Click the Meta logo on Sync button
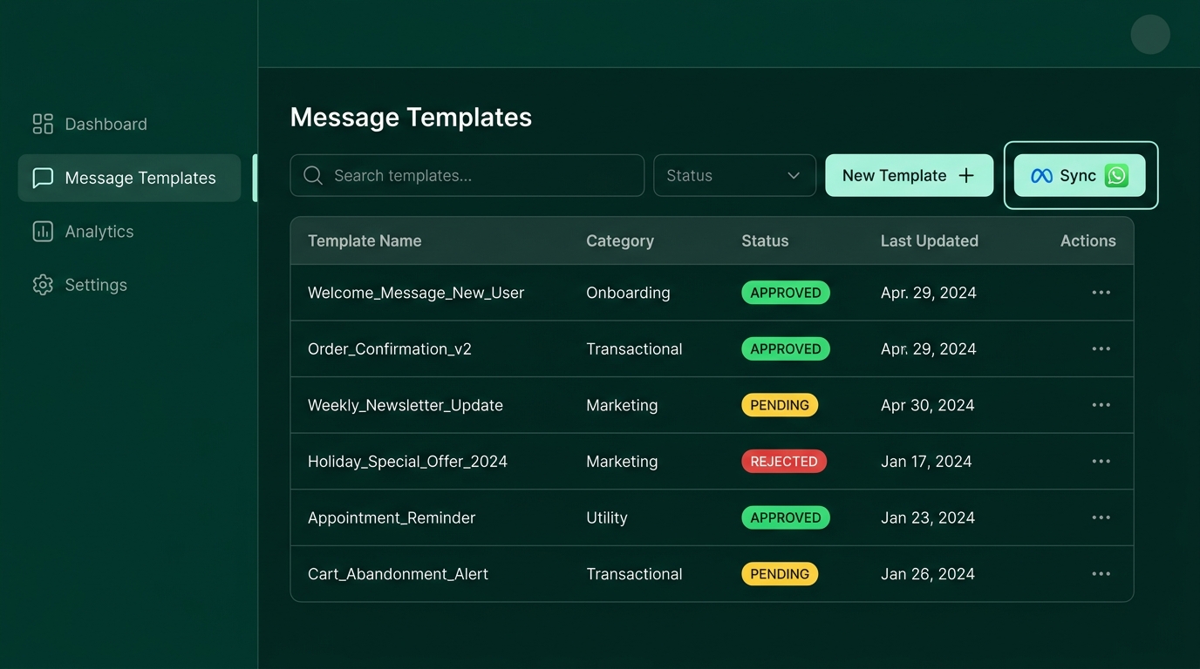 1041,176
